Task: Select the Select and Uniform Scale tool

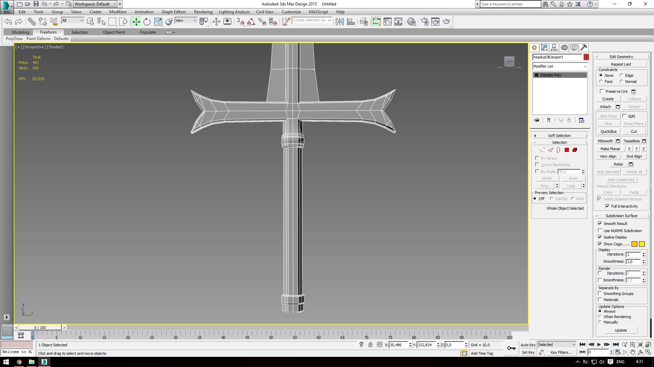Action: pyautogui.click(x=158, y=22)
